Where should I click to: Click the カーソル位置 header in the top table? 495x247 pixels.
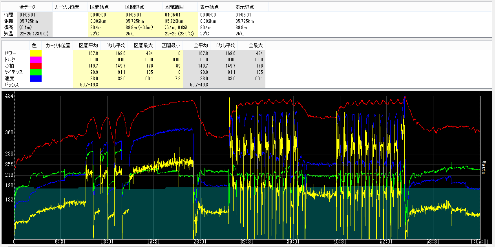point(67,7)
